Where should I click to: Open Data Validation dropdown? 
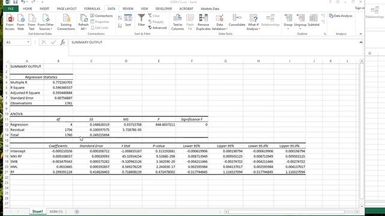[220, 22]
